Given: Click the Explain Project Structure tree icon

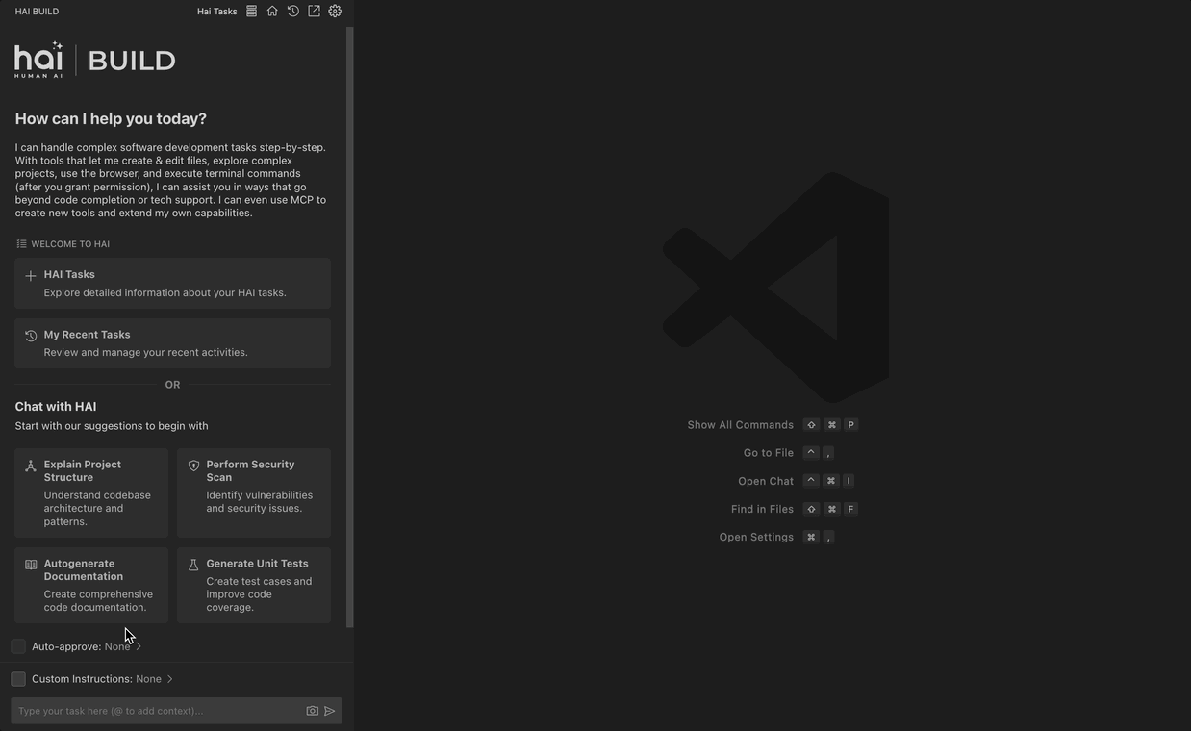Looking at the screenshot, I should click(31, 466).
